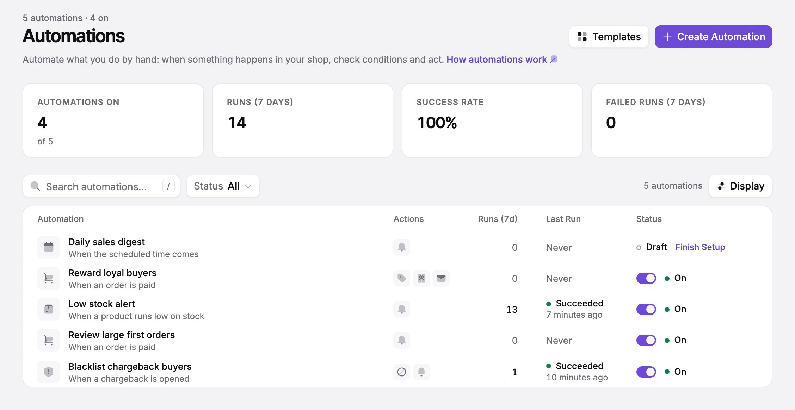Click the envelope action icon in Reward loyal buyers row
Screen dimensions: 795x410
441,278
